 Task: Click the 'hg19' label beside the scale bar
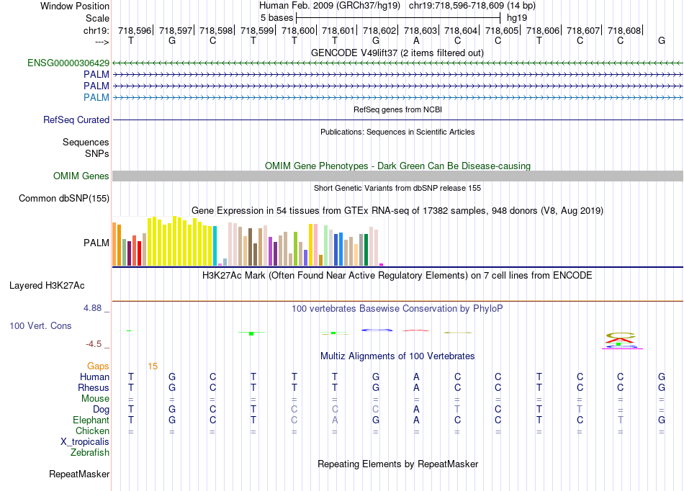click(x=516, y=18)
